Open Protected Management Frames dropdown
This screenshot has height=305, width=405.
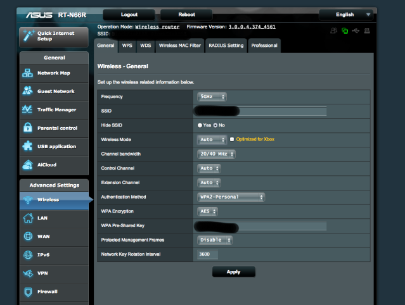214,240
